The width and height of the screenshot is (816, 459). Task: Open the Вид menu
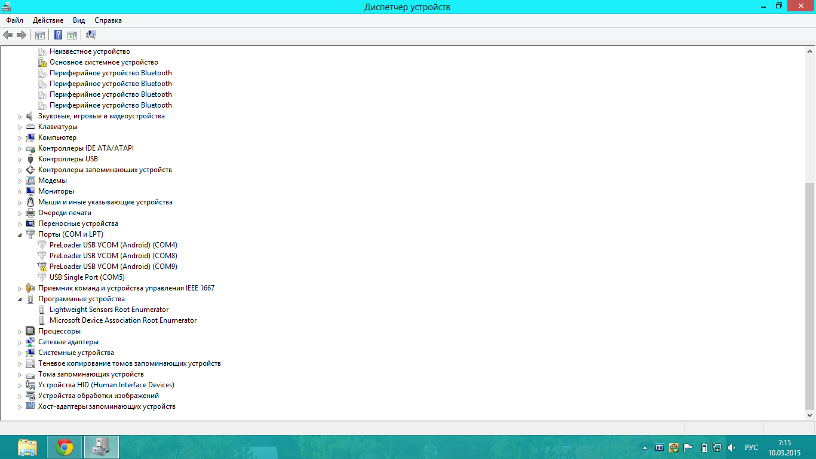(x=79, y=20)
